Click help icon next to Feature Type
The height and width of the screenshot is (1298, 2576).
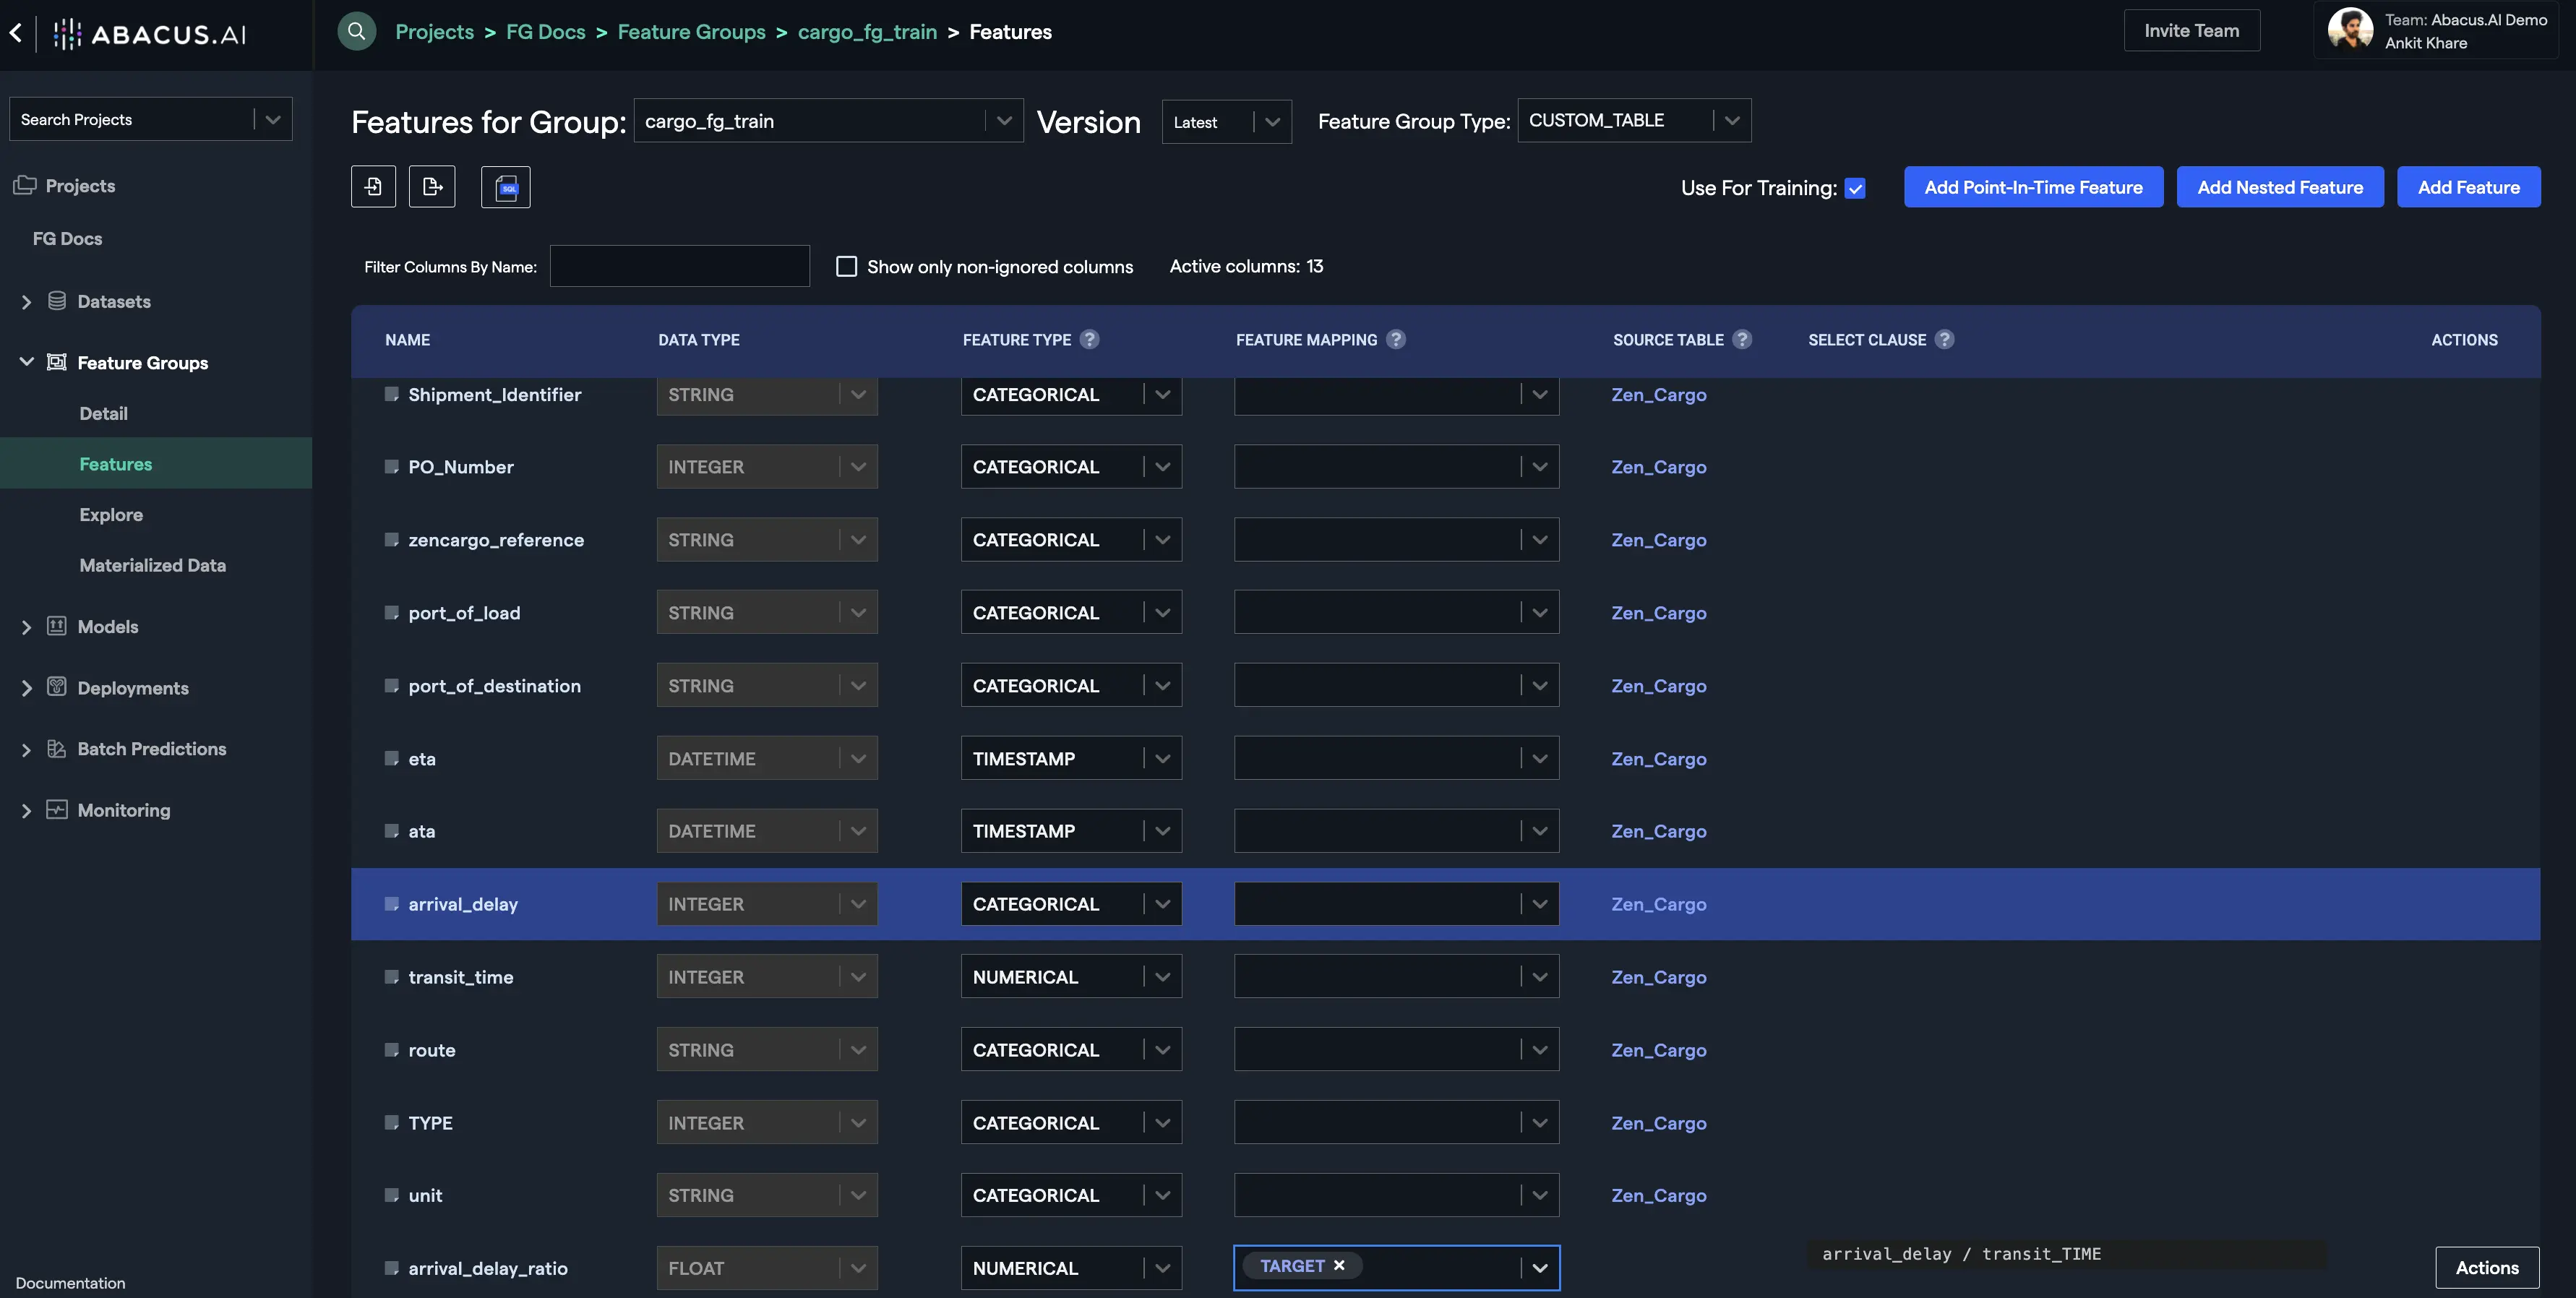[1089, 340]
